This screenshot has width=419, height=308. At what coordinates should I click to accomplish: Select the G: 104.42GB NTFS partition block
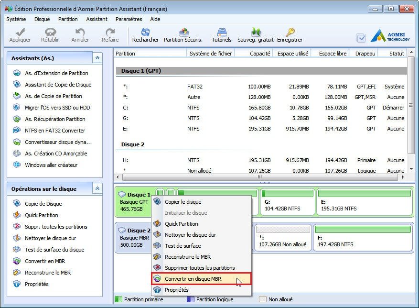pyautogui.click(x=287, y=202)
